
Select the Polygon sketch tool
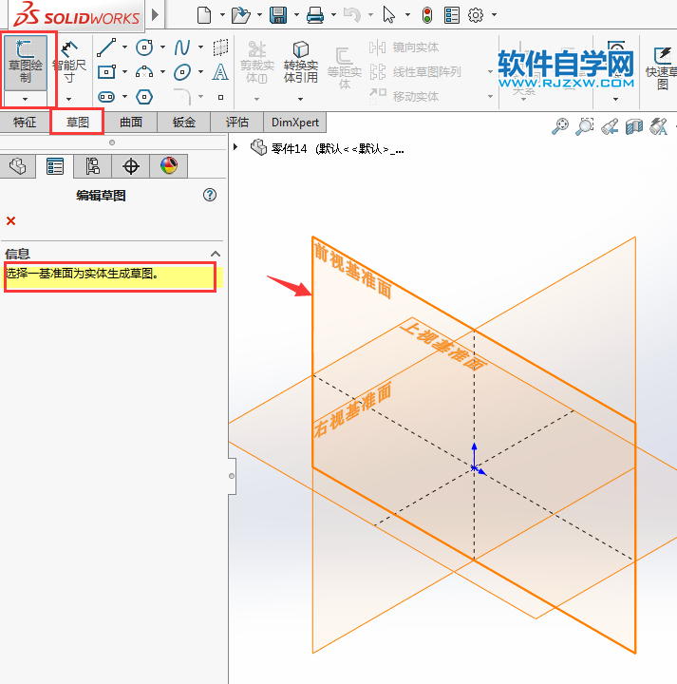pos(144,97)
